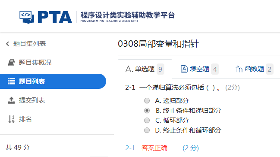Click the 填空题 letter A box icon
Screen dimensions: 280x157
point(184,69)
